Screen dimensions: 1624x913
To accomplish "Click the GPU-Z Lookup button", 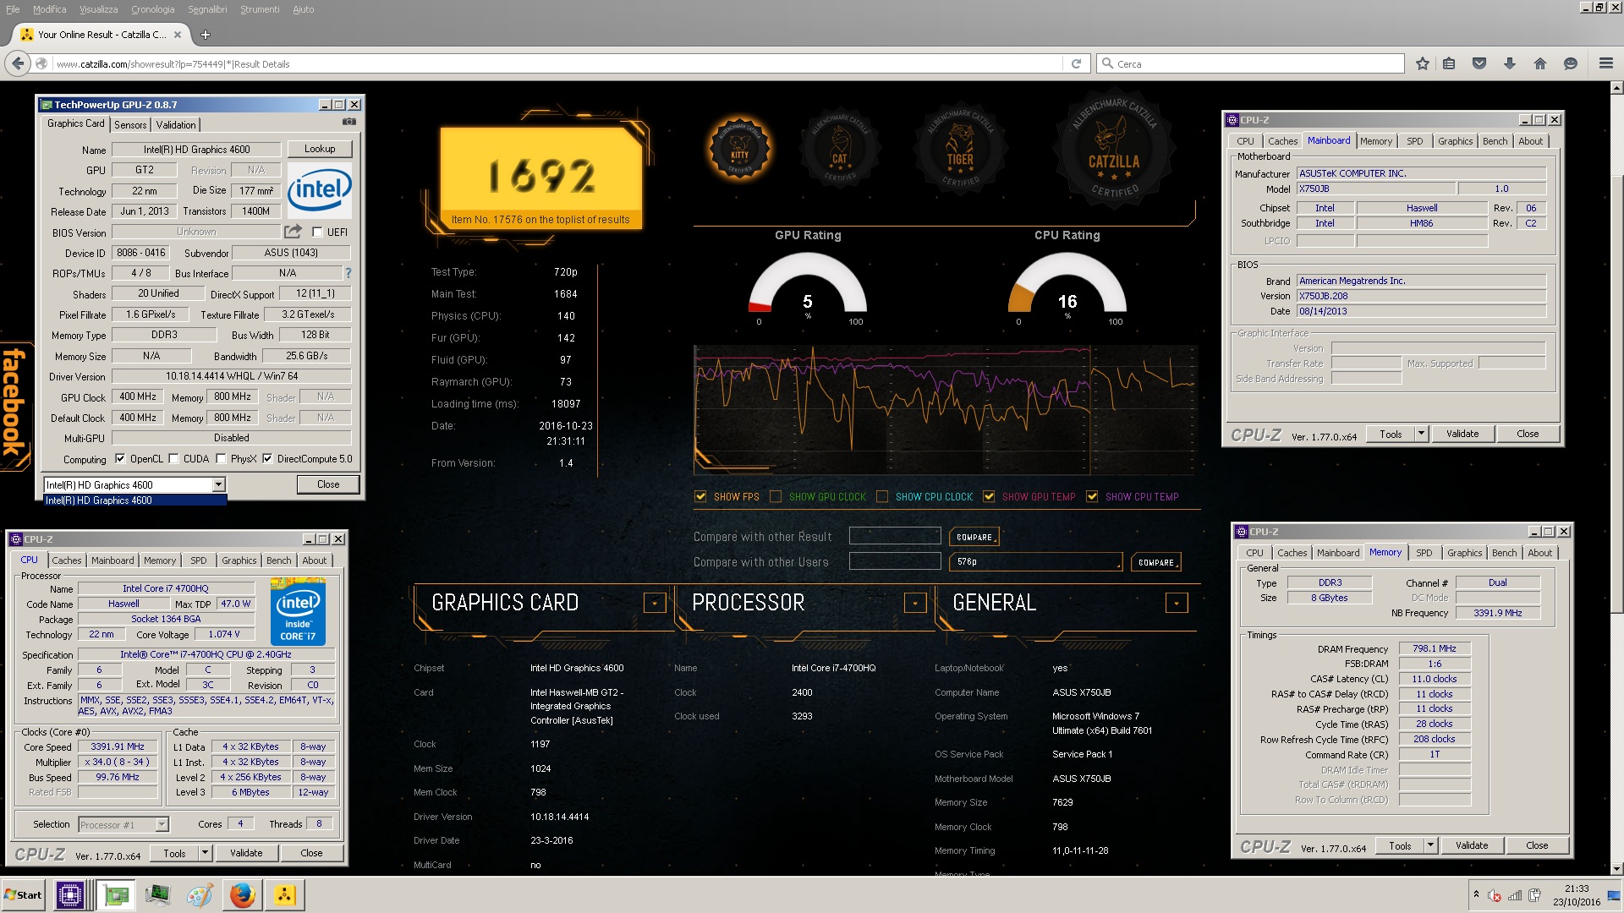I will [x=320, y=149].
